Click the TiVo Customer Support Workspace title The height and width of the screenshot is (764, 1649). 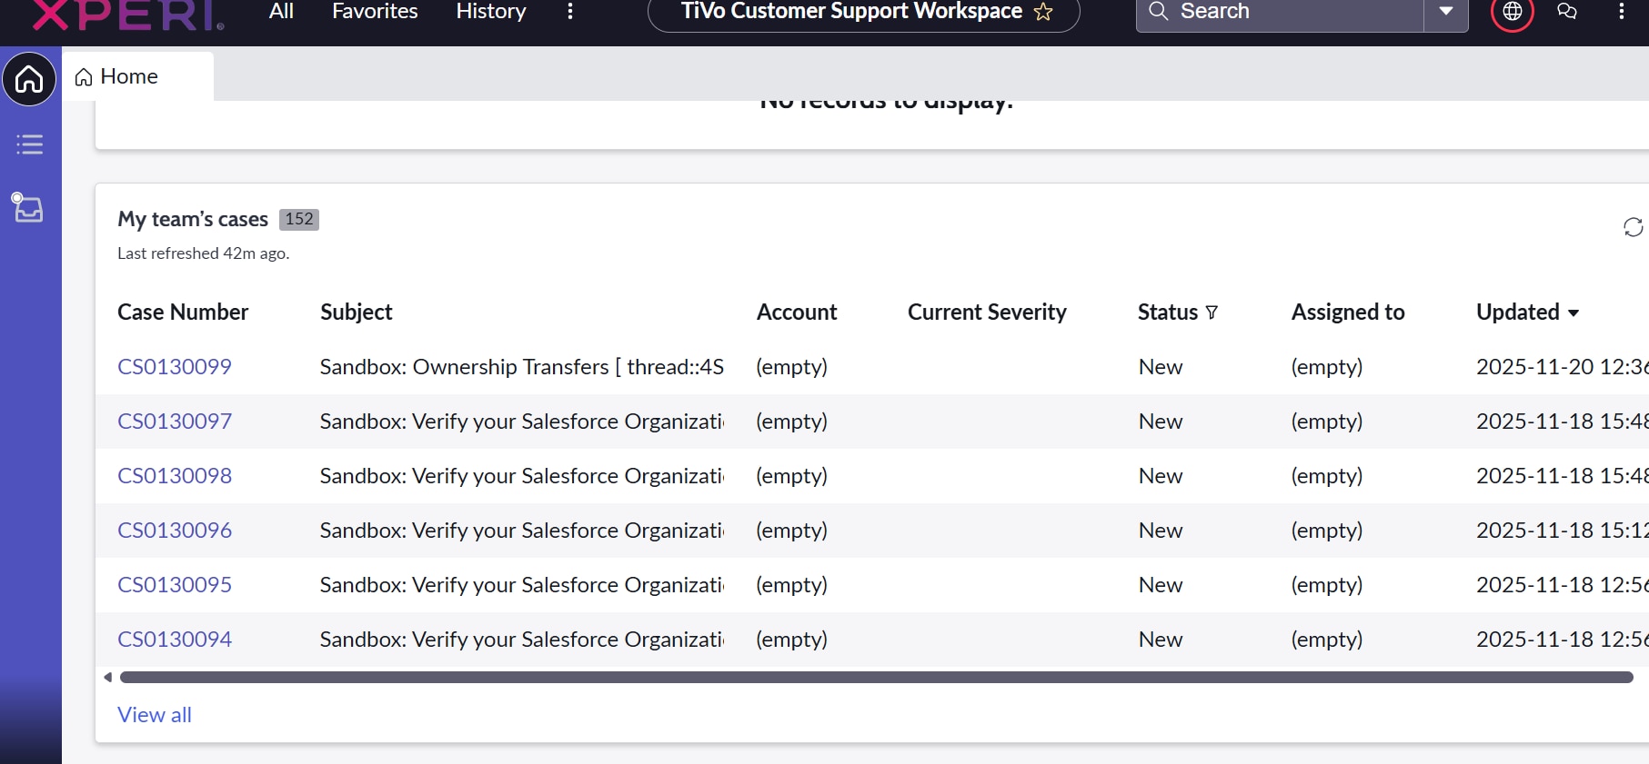851,12
